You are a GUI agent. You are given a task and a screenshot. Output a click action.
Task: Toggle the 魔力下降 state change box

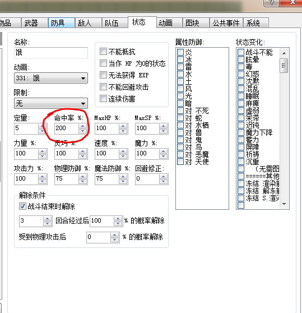point(241,132)
